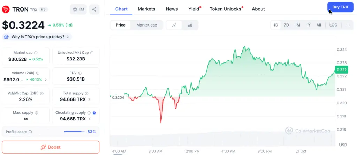Toggle the LOG scale option
This screenshot has width=357, height=155.
click(x=333, y=25)
